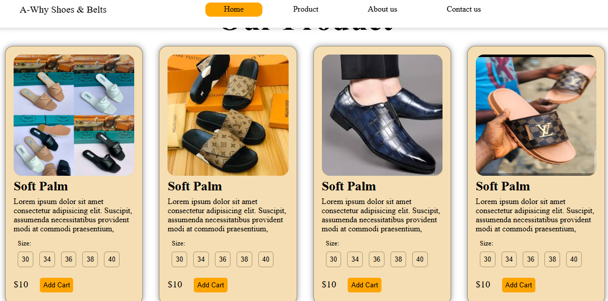This screenshot has width=608, height=301.
Task: Choose size 38 on first product card
Action: pyautogui.click(x=90, y=260)
